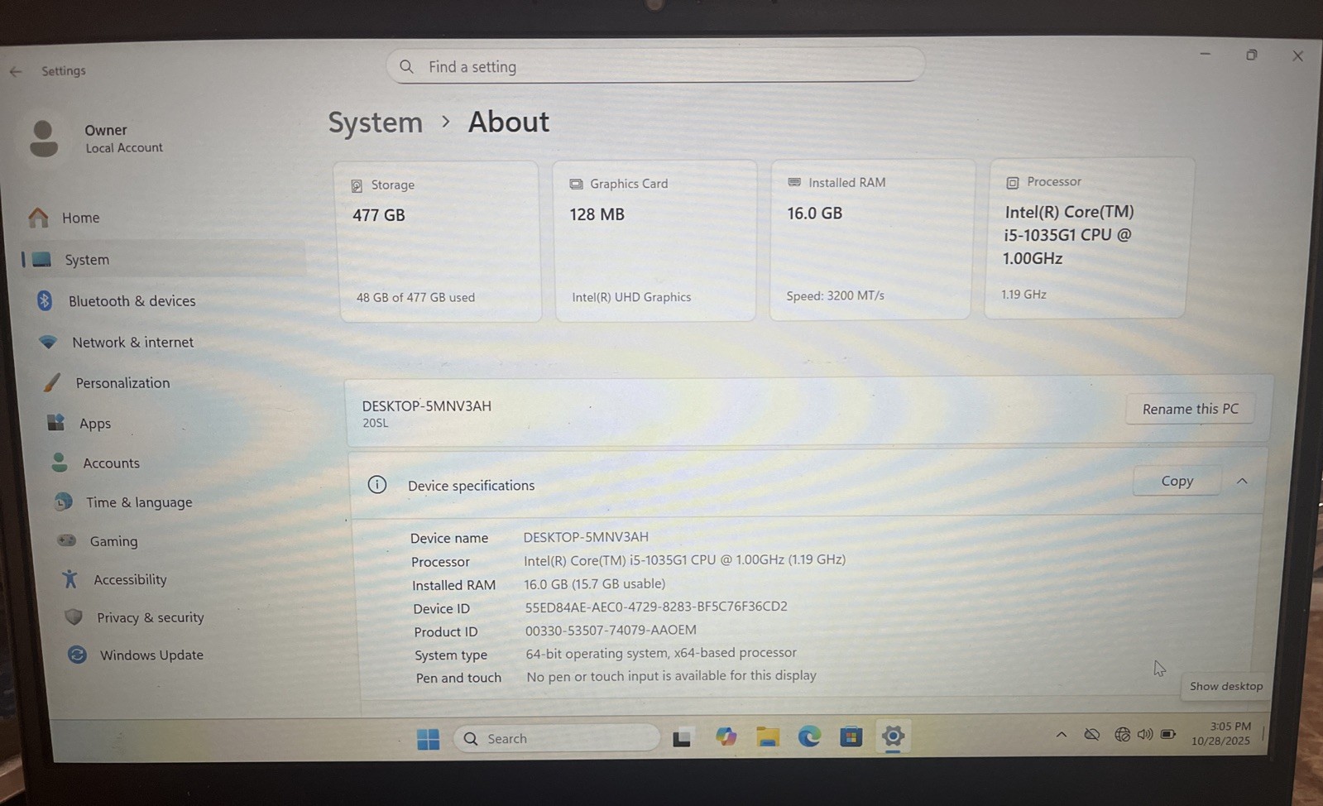Open Task View on the taskbar

682,738
